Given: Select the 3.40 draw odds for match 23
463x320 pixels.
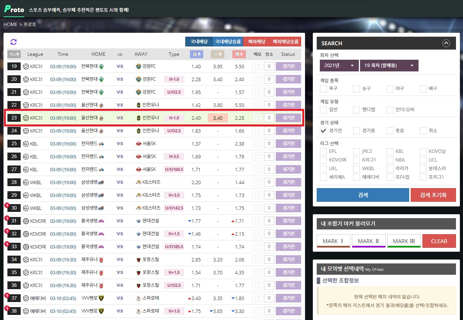Looking at the screenshot, I should pos(218,118).
